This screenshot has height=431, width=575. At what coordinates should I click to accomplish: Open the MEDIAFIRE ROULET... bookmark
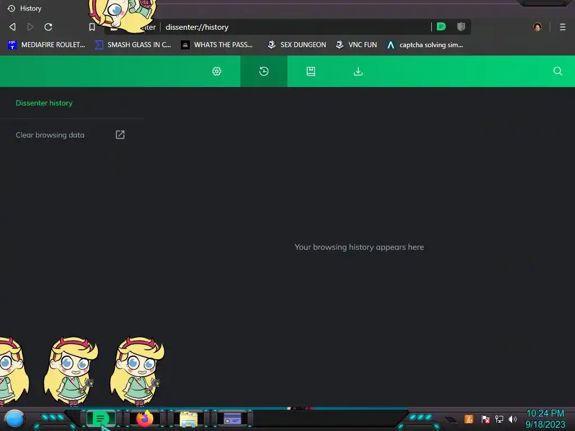click(x=47, y=45)
